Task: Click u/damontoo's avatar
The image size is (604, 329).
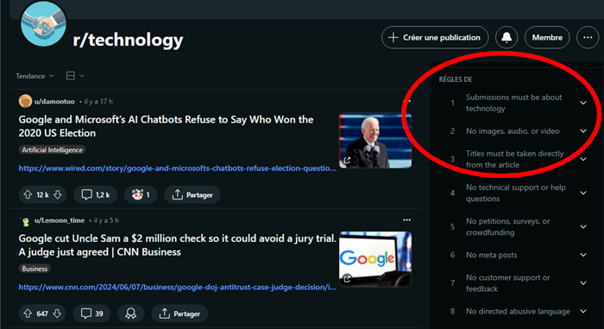Action: point(25,101)
